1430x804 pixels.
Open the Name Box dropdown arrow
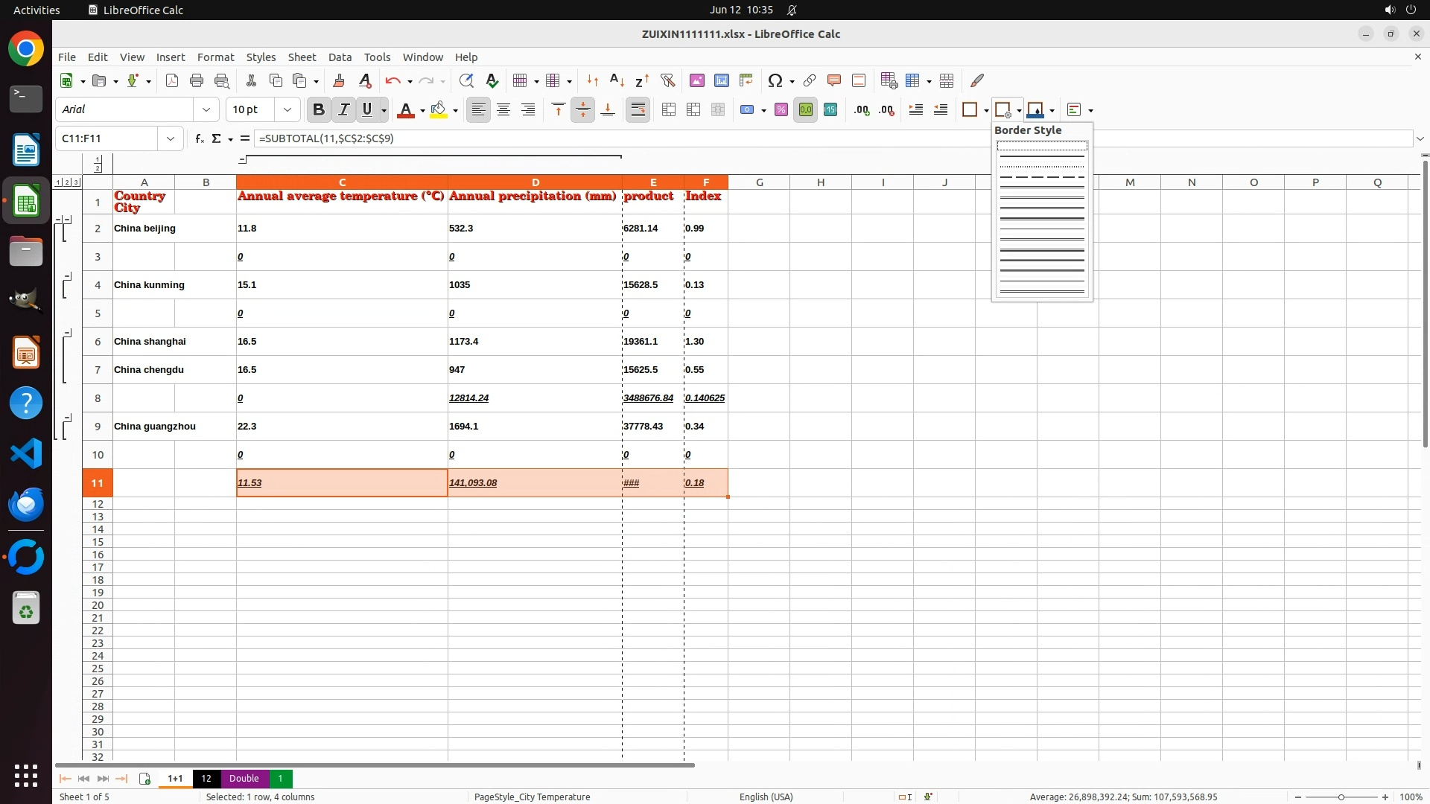171,138
